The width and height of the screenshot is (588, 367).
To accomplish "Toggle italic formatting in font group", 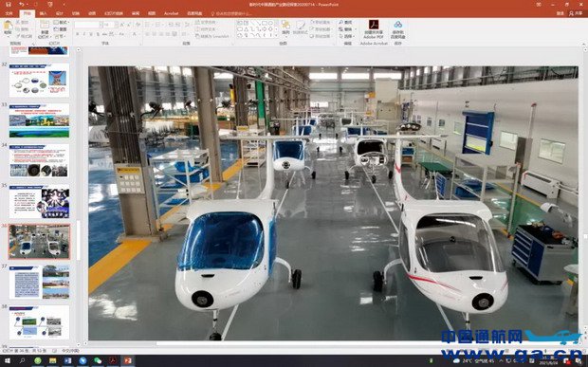I will pyautogui.click(x=84, y=34).
